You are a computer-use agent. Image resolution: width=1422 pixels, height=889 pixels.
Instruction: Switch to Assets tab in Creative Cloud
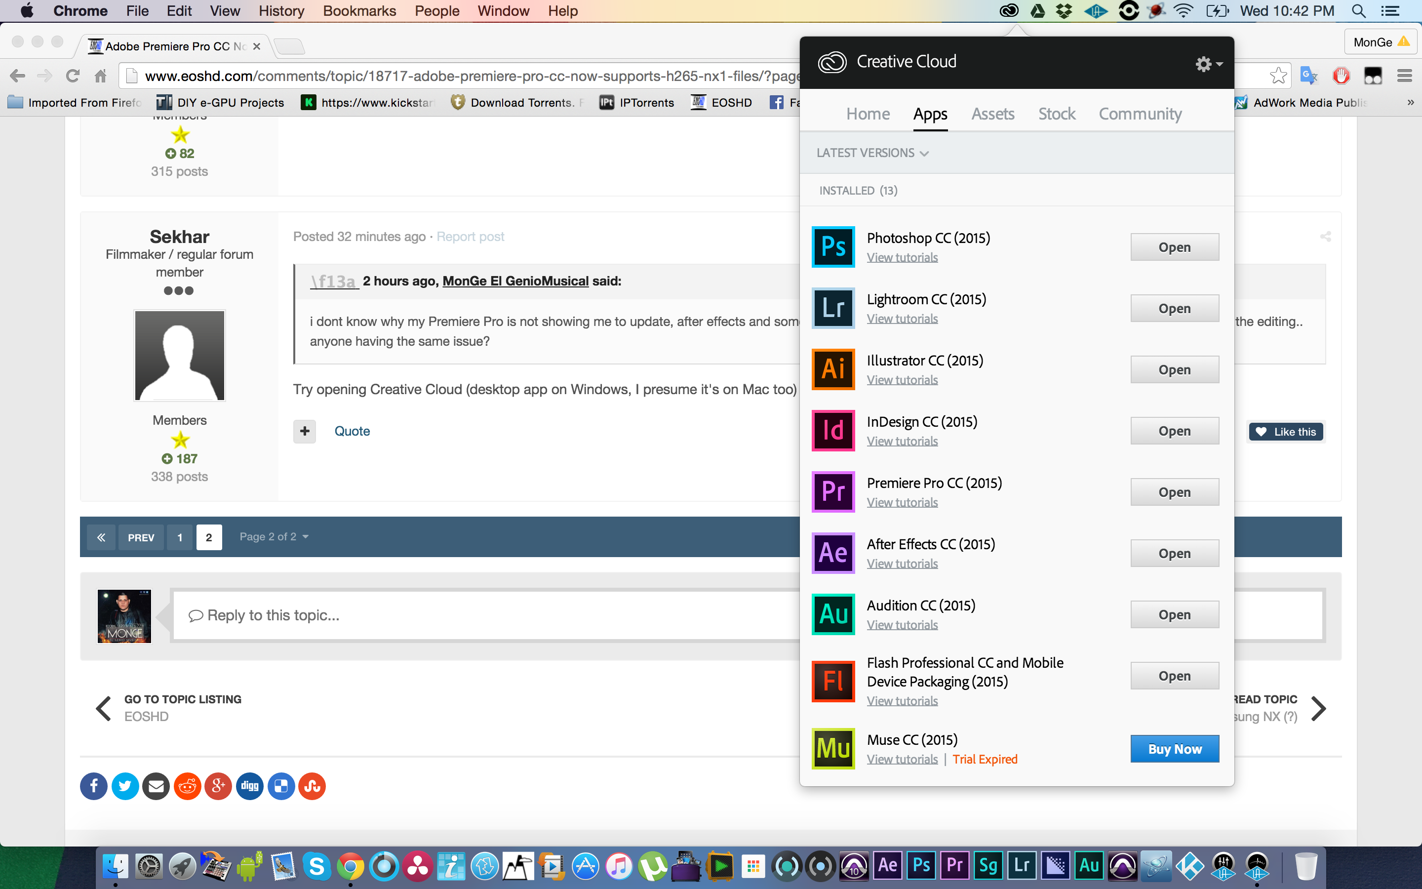[992, 114]
